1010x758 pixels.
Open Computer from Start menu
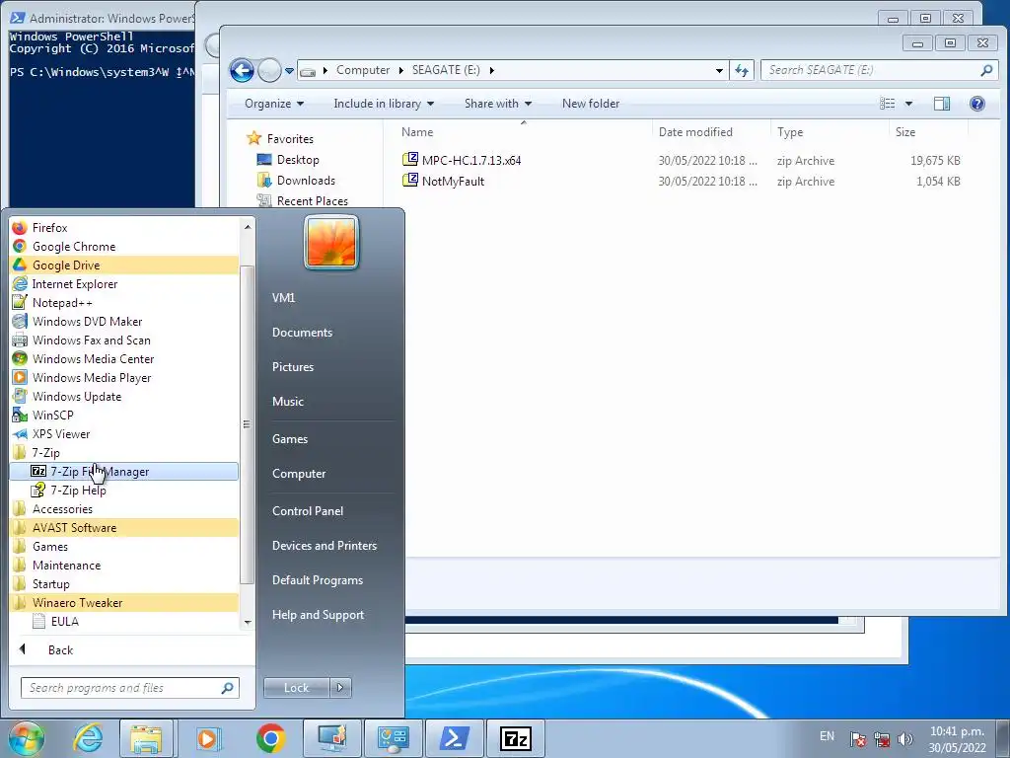pos(299,474)
